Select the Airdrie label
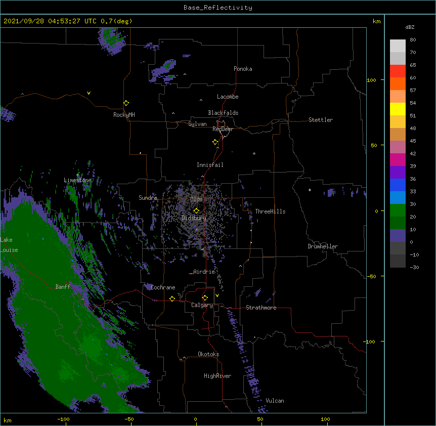 [204, 272]
